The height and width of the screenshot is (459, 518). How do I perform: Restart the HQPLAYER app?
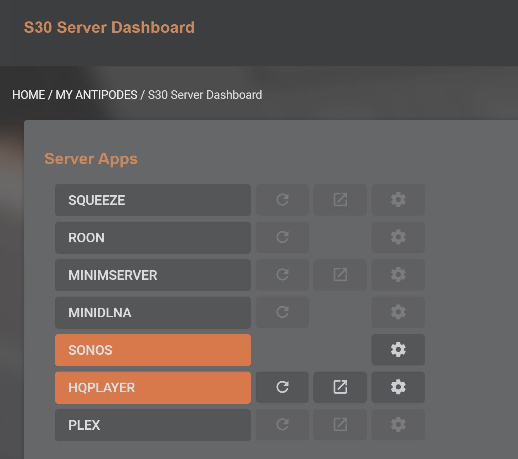(282, 387)
